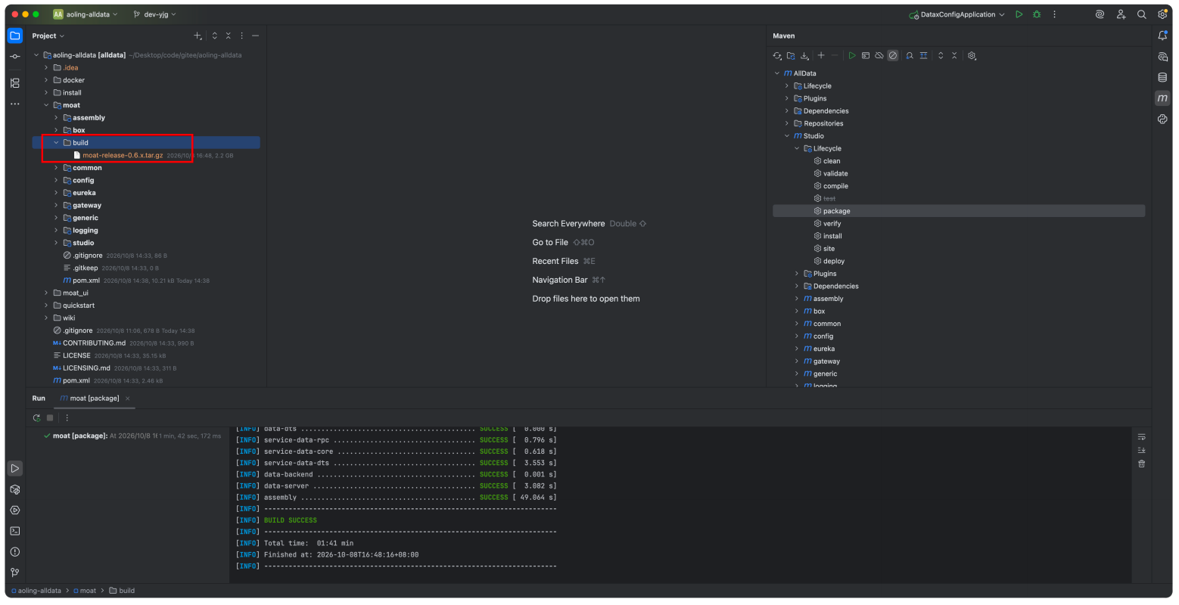This screenshot has width=1179, height=605.
Task: Open the DataxConfigApplication run configuration dropdown
Action: (957, 14)
